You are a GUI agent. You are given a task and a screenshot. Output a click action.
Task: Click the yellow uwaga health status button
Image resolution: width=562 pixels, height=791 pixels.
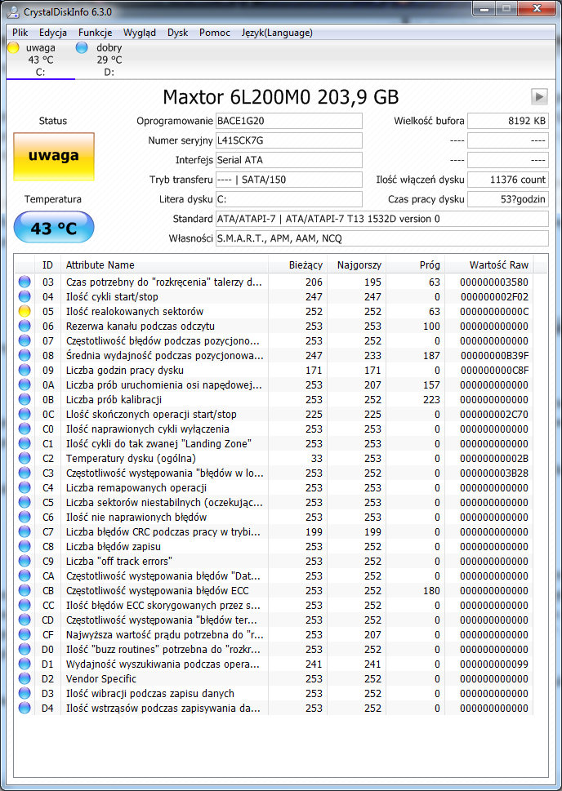(x=54, y=157)
